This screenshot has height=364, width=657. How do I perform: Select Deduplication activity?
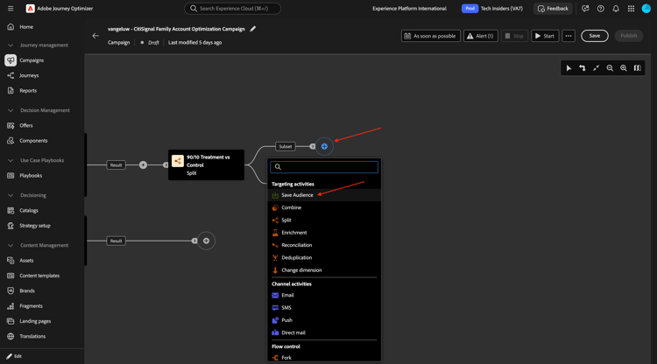point(324,258)
